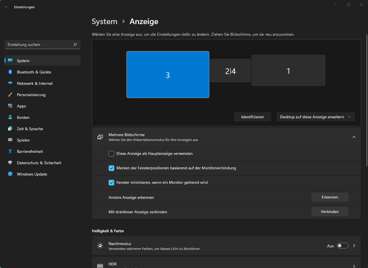Close the Einstellungen window
368x268 pixels.
pos(361,5)
